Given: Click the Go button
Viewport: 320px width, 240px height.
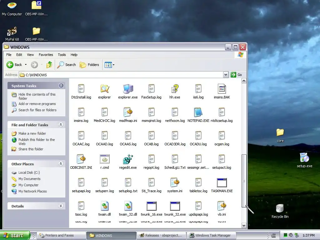Looking at the screenshot, I should point(237,75).
